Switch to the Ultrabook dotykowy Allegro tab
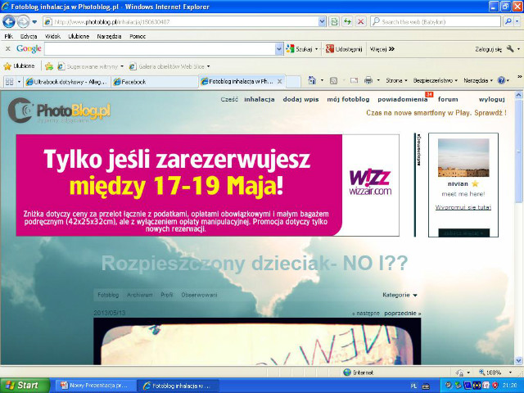Image resolution: width=524 pixels, height=393 pixels. 67,81
